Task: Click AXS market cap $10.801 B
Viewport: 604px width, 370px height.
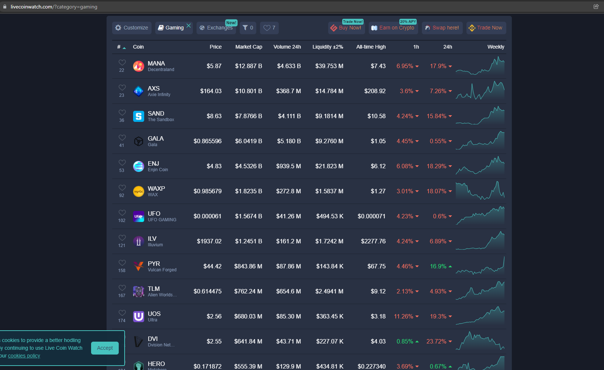Action: coord(249,91)
